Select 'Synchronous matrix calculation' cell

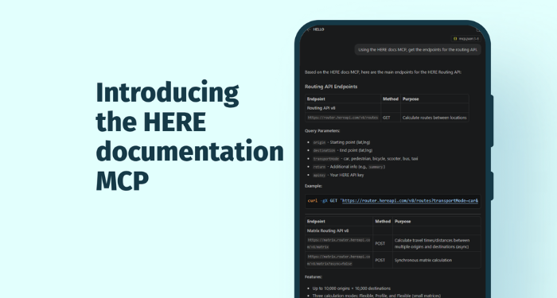(x=437, y=260)
